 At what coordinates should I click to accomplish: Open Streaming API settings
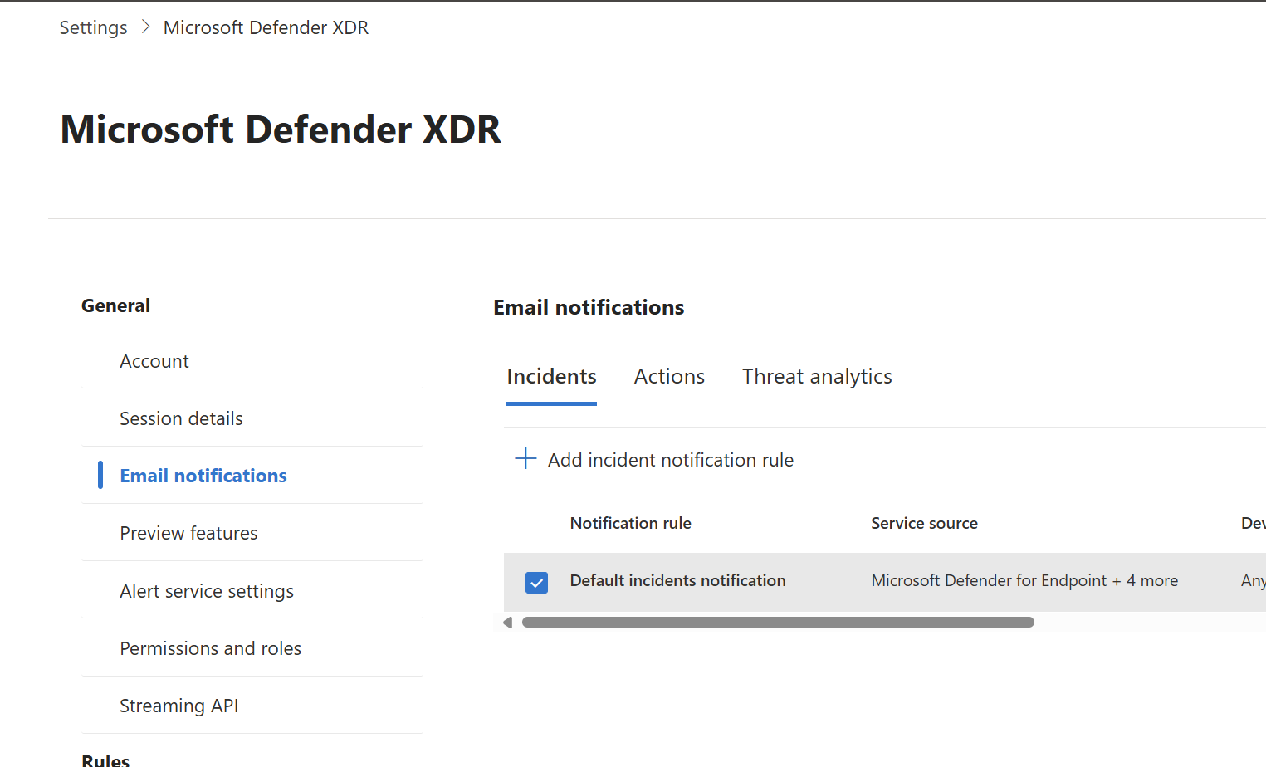(x=178, y=706)
